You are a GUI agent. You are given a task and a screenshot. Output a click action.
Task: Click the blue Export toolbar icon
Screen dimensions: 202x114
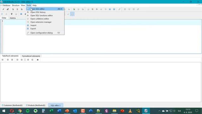(114, 9)
